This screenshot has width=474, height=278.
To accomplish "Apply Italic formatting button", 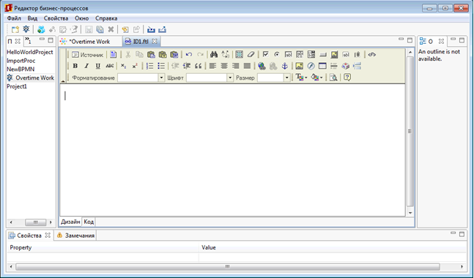I will coord(86,66).
